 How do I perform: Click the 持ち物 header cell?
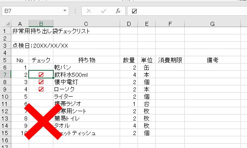(87, 60)
